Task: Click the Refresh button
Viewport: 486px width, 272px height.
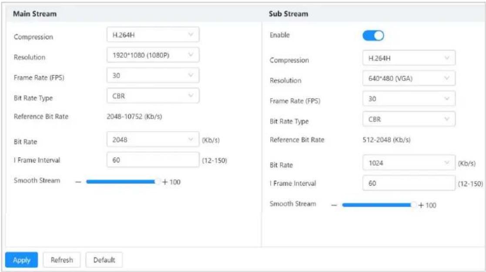Action: 62,260
